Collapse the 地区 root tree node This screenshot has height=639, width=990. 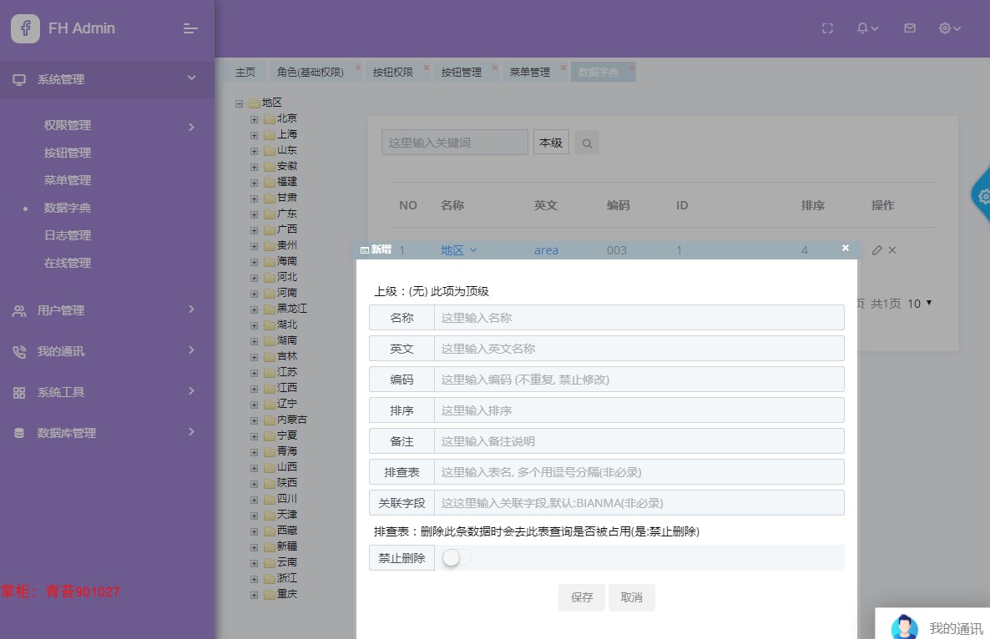[239, 103]
